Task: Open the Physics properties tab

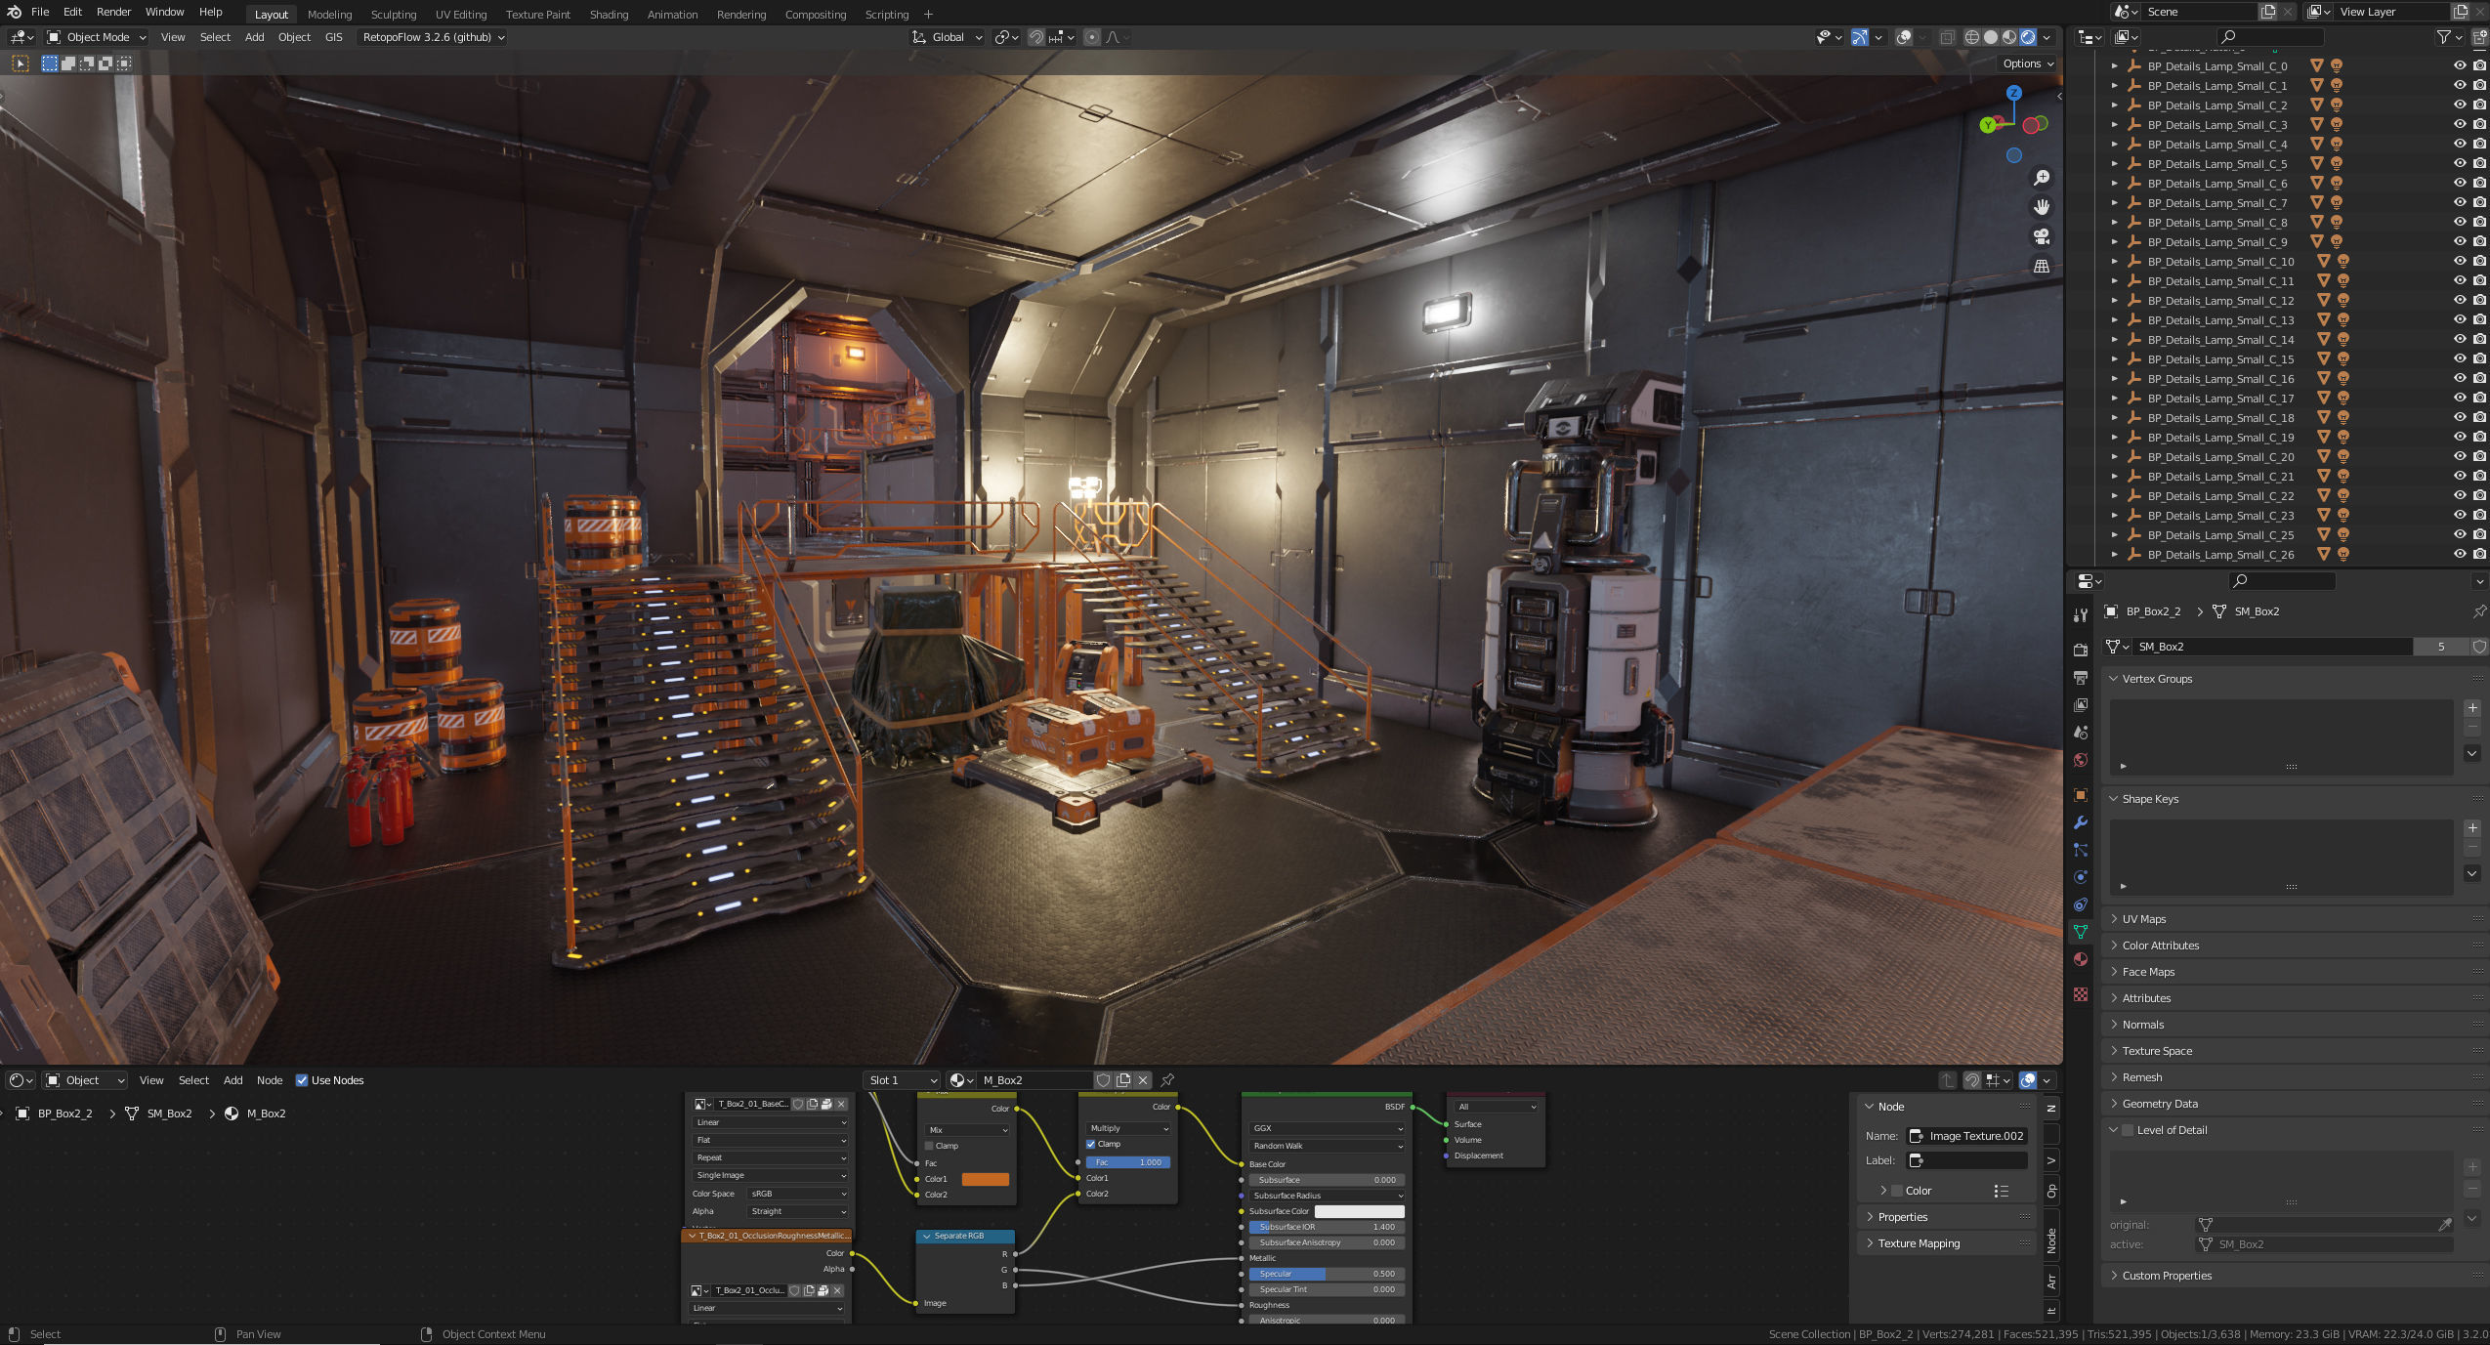Action: click(2081, 877)
